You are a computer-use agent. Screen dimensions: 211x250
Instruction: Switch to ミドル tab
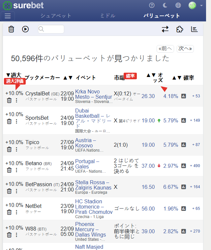click(x=107, y=16)
